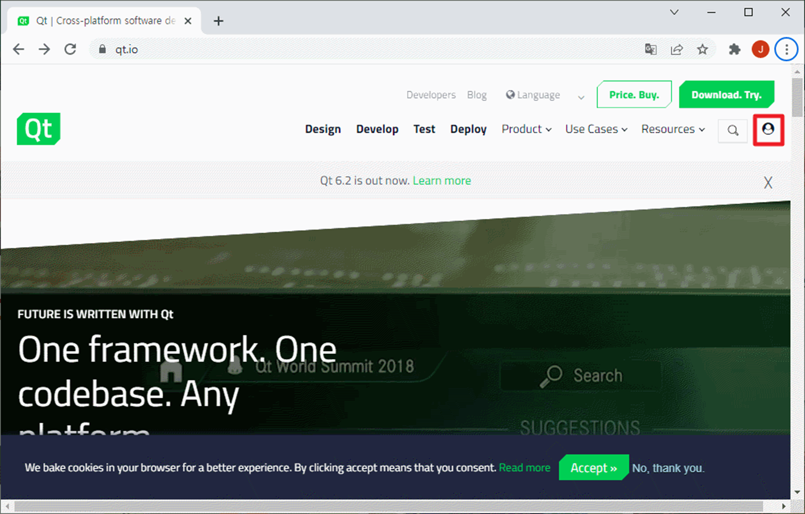
Task: Open the Develop page
Action: (x=377, y=129)
